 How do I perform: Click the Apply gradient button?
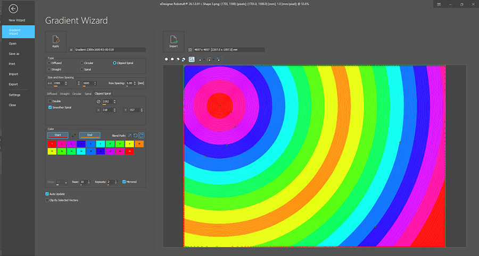[x=55, y=41]
